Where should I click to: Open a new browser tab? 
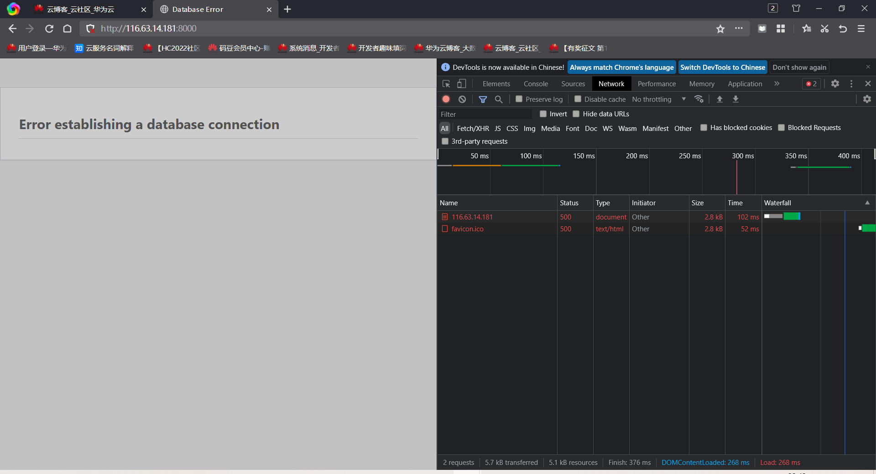tap(287, 9)
